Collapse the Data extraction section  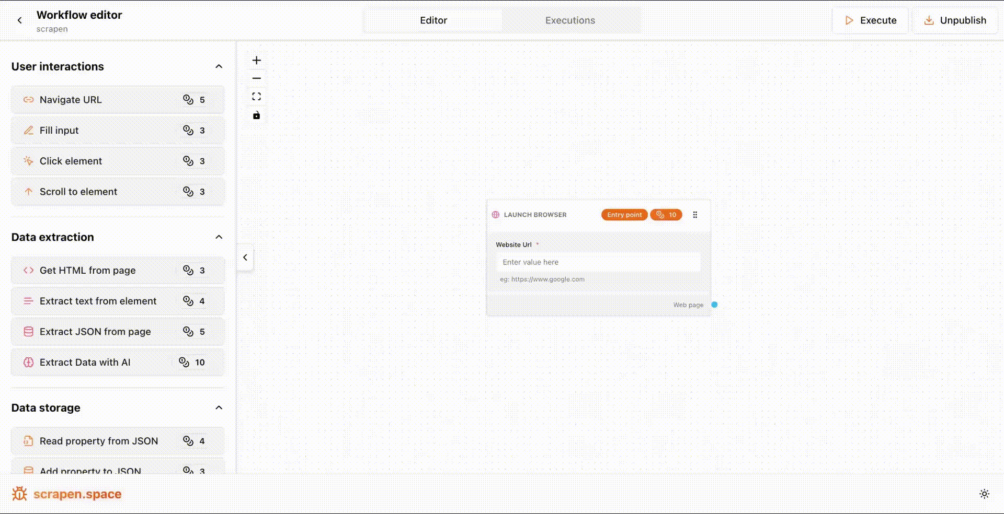[219, 237]
